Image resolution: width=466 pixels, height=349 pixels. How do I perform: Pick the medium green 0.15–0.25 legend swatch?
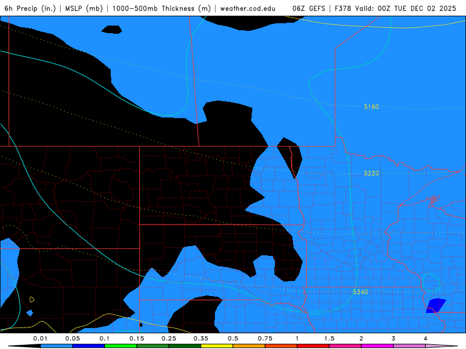coord(153,346)
